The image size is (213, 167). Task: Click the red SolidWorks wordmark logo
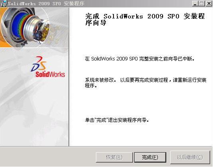pos(50,74)
